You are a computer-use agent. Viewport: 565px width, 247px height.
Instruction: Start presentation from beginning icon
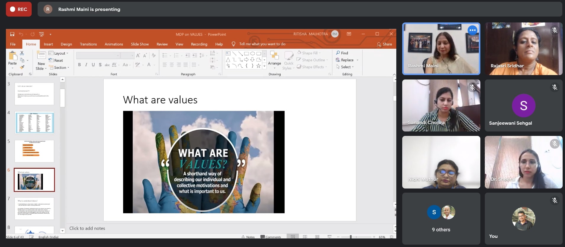pyautogui.click(x=41, y=34)
